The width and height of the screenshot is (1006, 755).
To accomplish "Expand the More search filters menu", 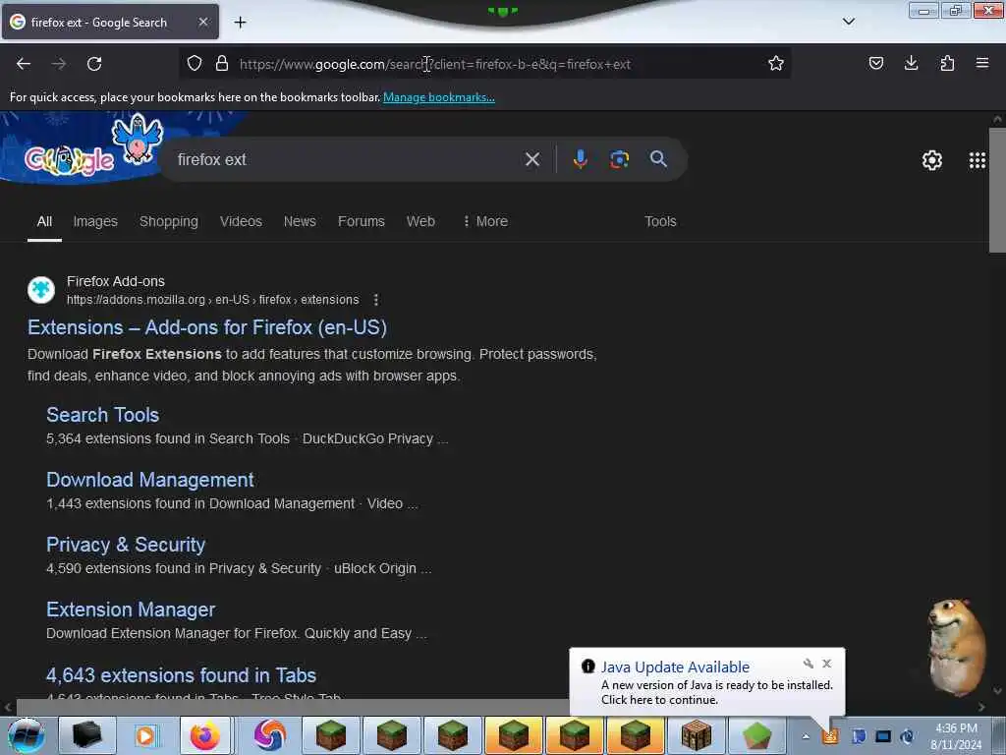I will pos(485,221).
